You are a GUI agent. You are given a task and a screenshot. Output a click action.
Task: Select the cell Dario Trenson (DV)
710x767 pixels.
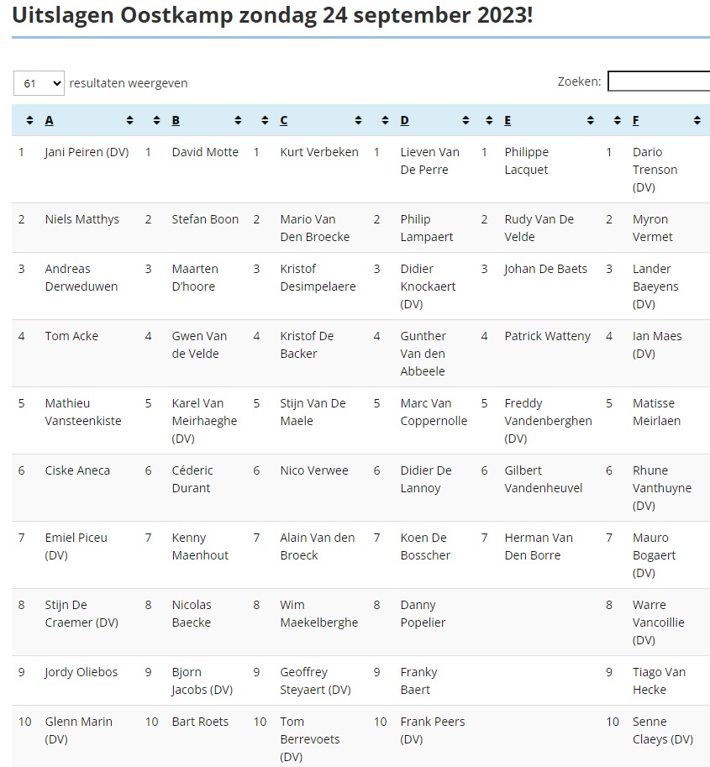click(x=655, y=170)
